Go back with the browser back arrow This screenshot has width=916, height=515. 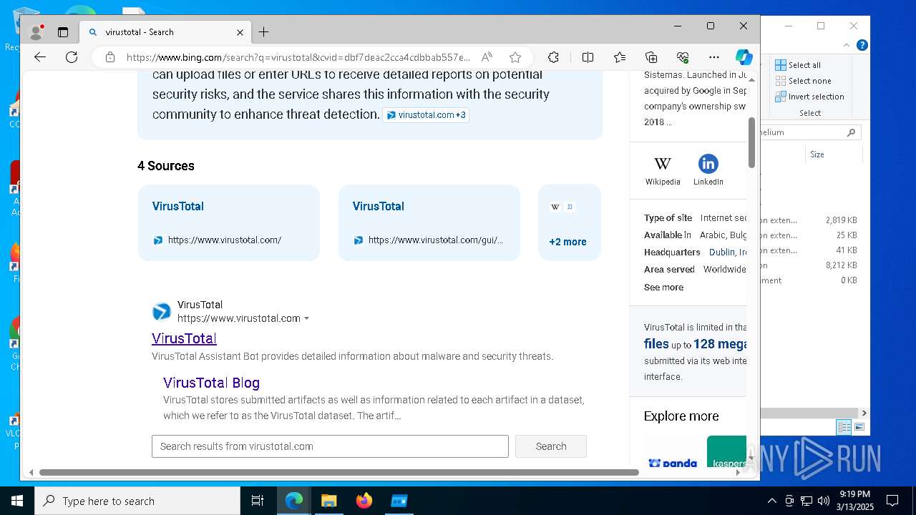click(x=40, y=57)
